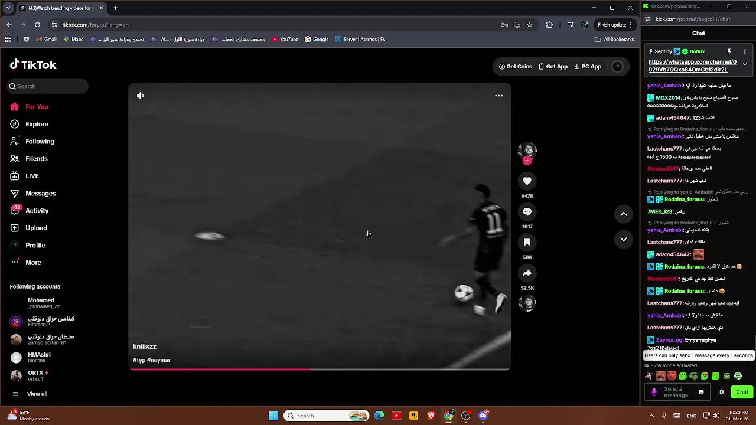Viewport: 756px width, 425px height.
Task: Follow creator with red plus badge
Action: (527, 161)
